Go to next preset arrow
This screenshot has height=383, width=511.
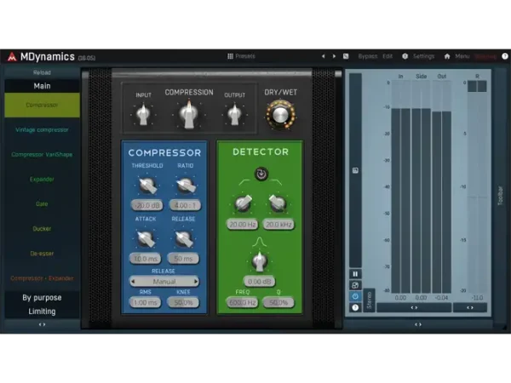(334, 56)
